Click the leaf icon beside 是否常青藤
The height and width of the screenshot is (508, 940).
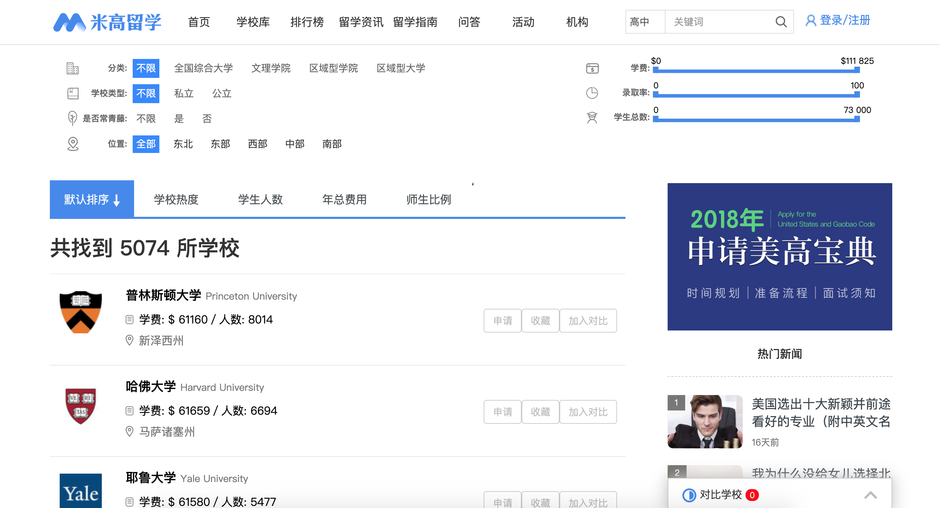click(73, 118)
